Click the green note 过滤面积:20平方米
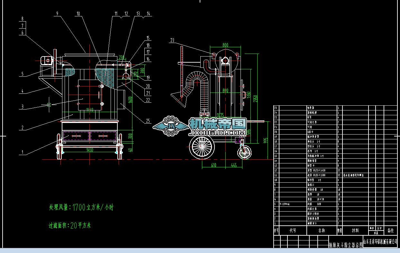The width and height of the screenshot is (400, 253). [70, 225]
